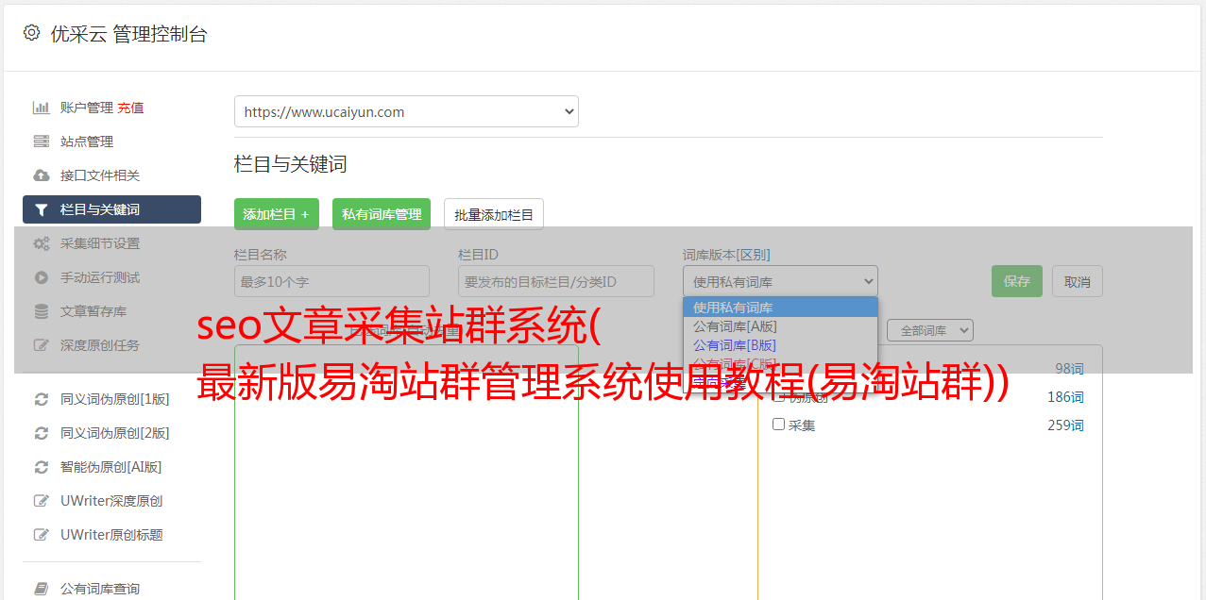
Task: Open 公有词库查询 in the sidebar
Action: tap(100, 589)
